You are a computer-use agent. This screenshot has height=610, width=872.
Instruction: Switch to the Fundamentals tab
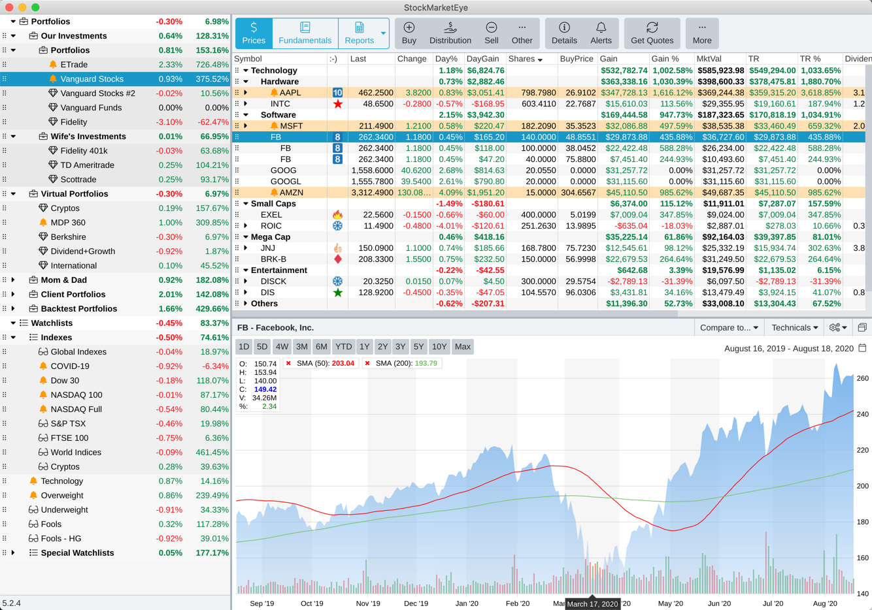tap(305, 33)
